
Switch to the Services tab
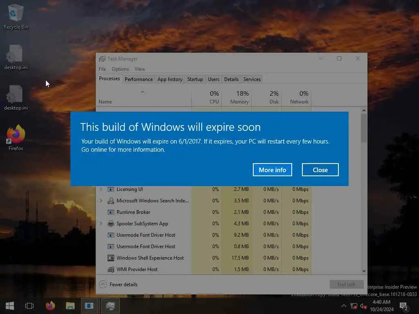click(252, 79)
